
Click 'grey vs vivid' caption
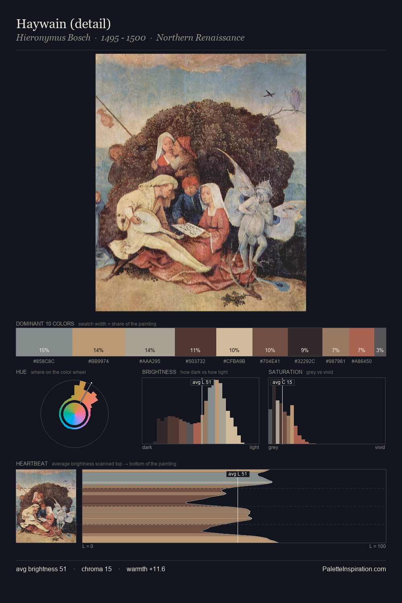320,372
